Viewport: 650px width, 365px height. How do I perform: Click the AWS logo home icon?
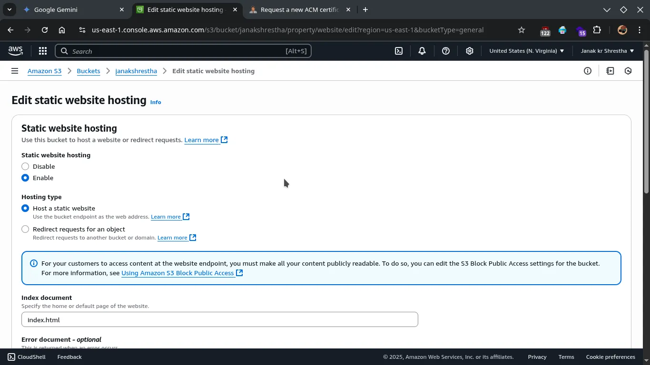tap(15, 51)
